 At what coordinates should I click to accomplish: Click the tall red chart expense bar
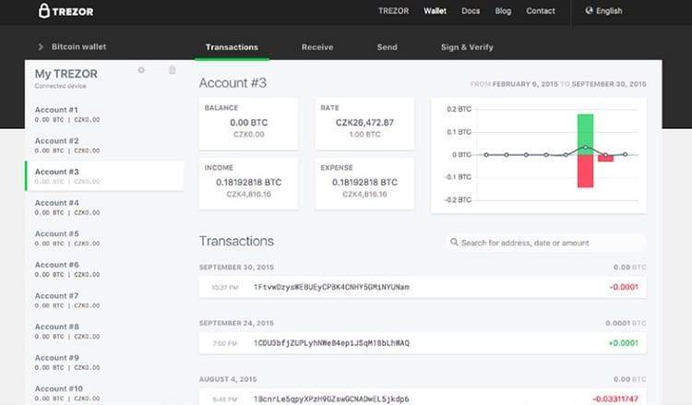click(x=585, y=172)
